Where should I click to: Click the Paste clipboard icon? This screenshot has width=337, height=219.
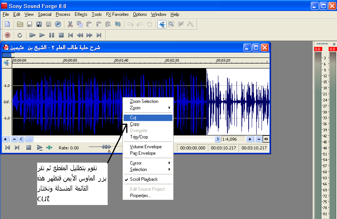[x=89, y=24]
